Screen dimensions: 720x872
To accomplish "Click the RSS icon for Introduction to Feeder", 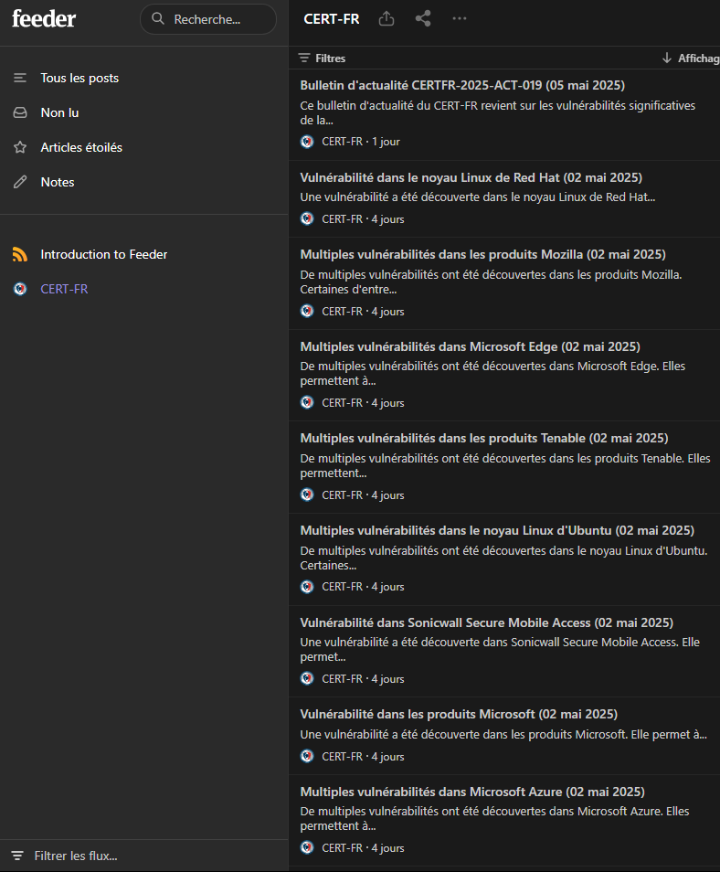I will click(20, 254).
